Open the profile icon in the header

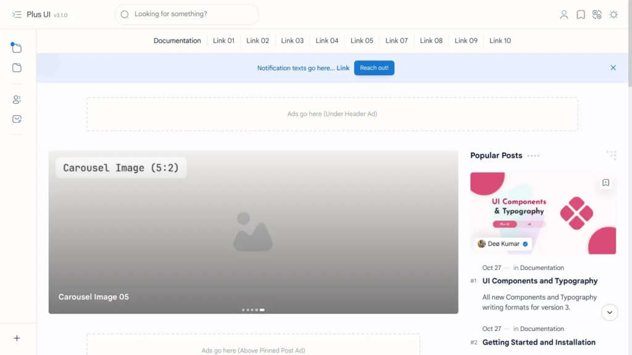coord(563,14)
